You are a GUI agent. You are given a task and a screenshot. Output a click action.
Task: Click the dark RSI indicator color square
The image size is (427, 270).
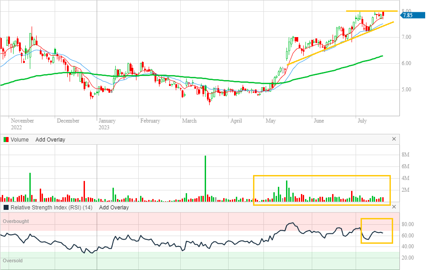(x=6, y=208)
